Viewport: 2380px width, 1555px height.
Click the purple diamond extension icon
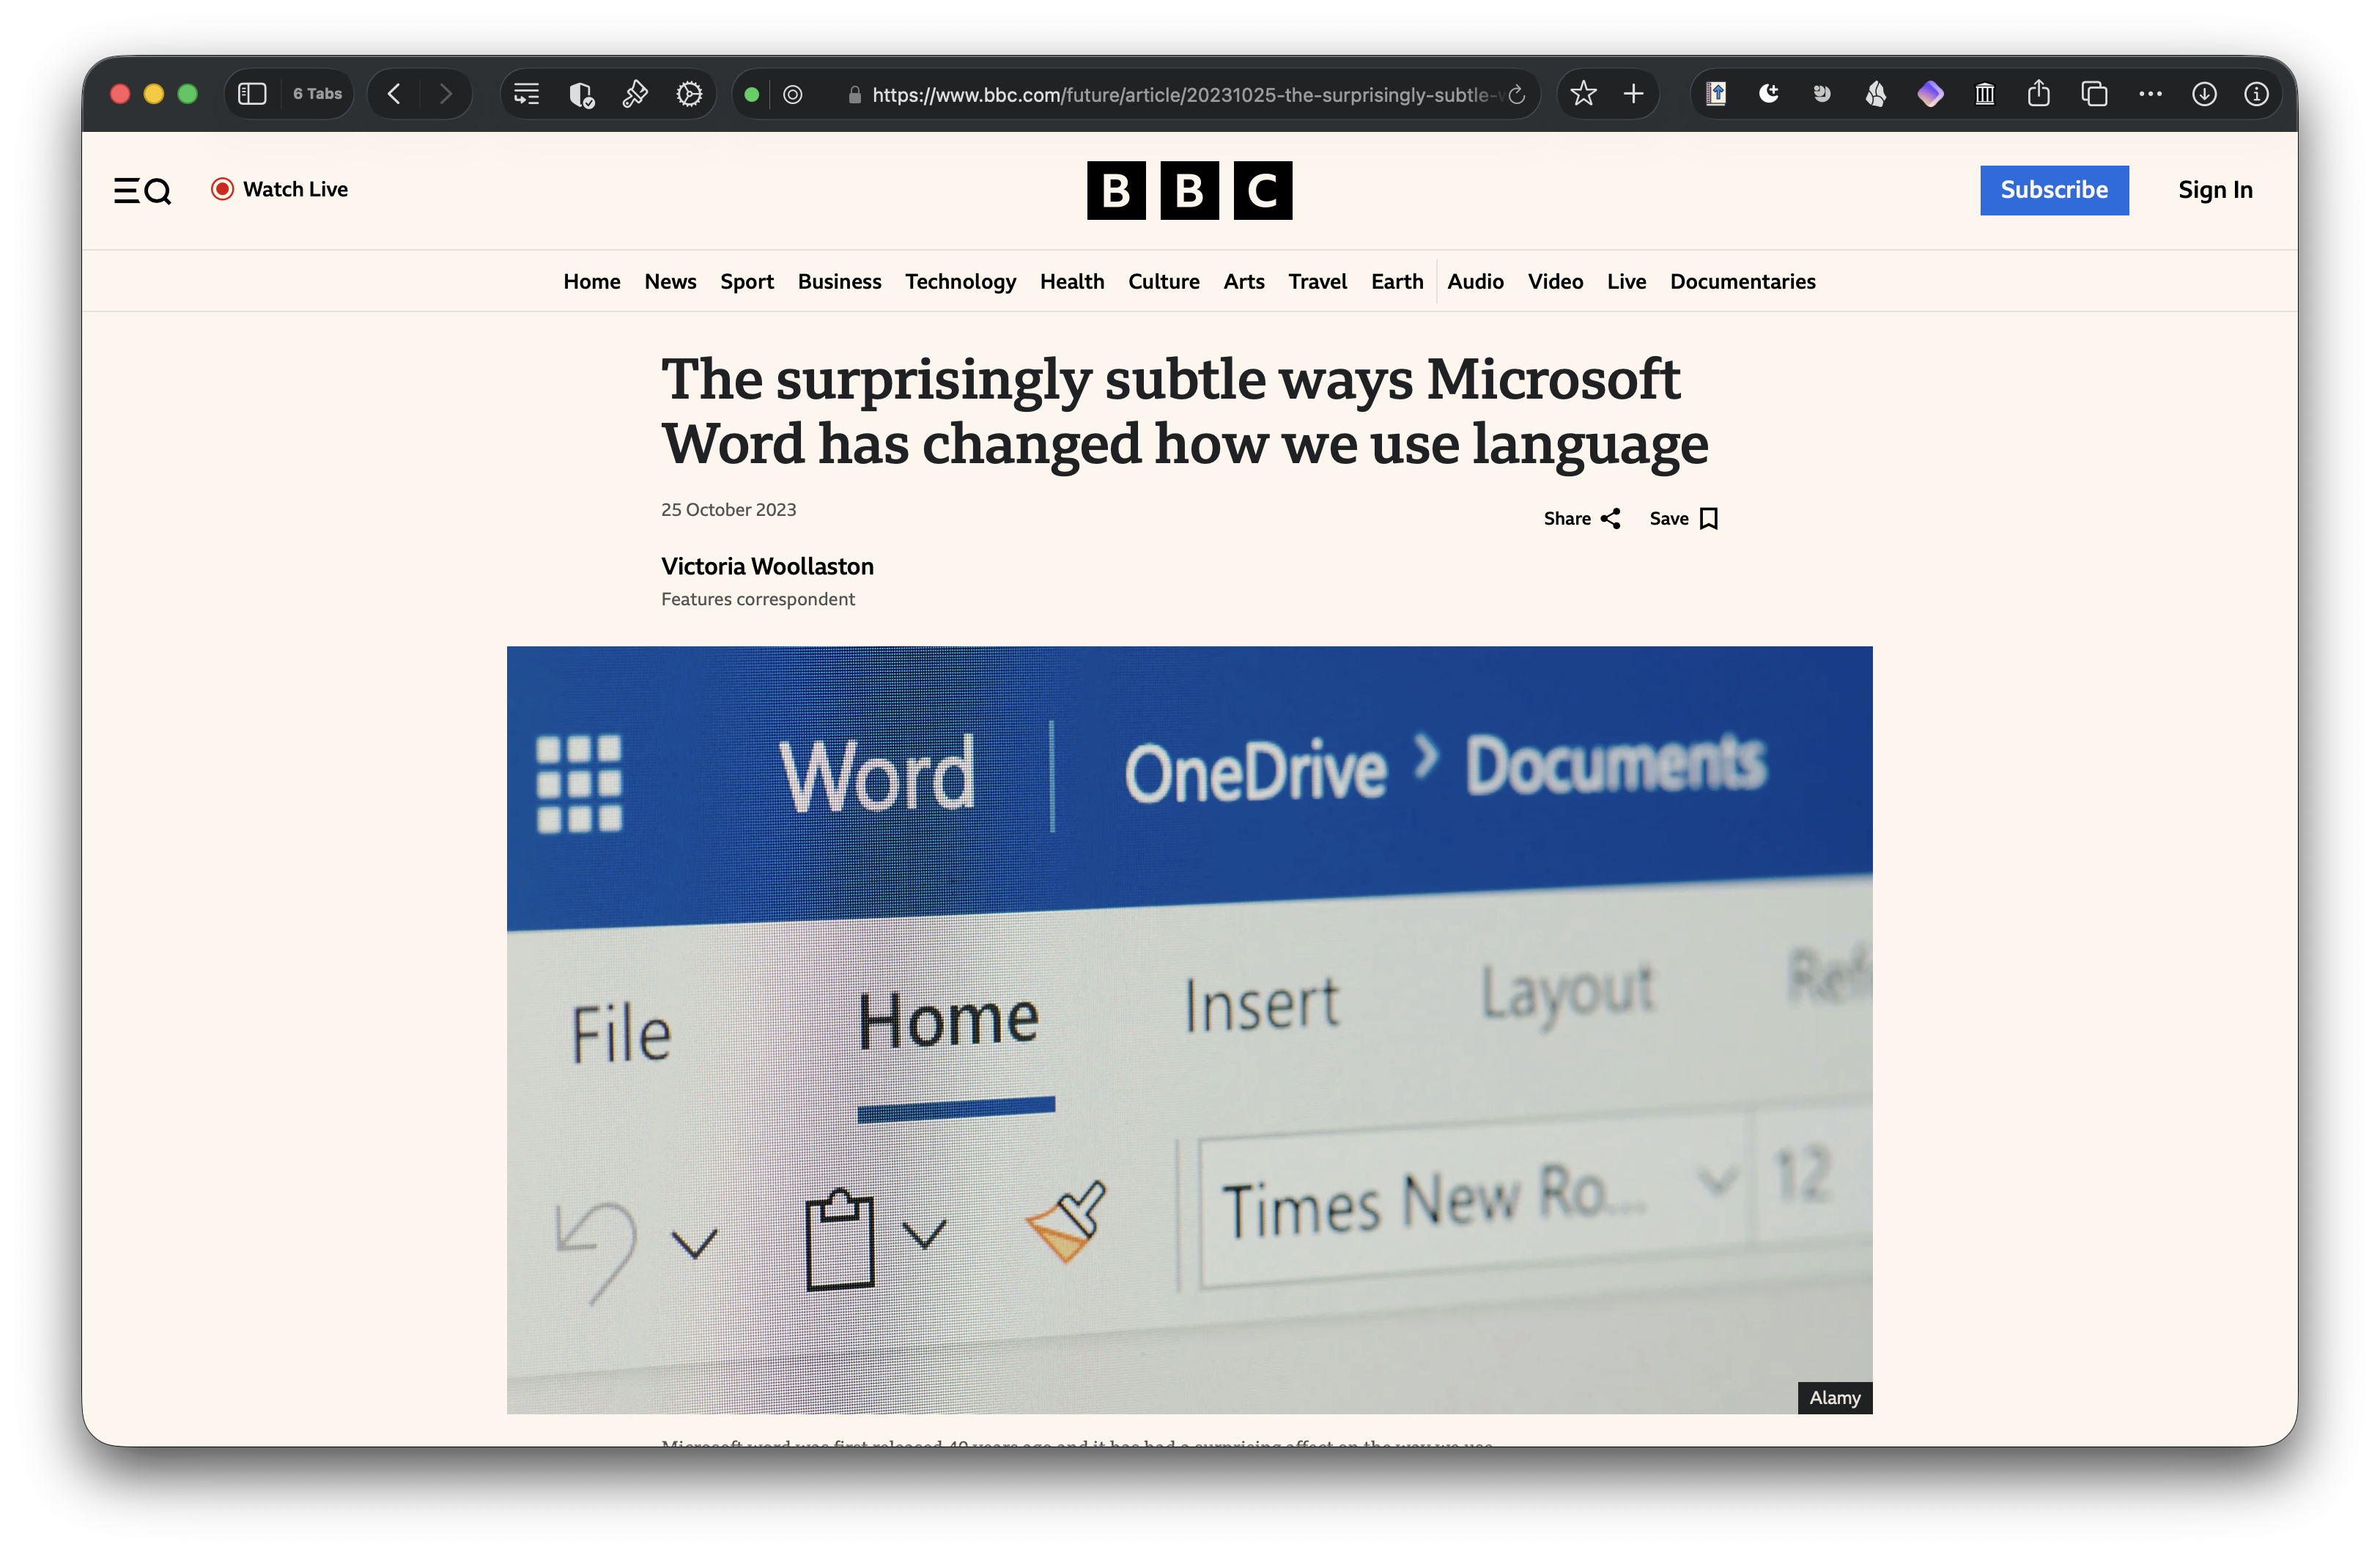coord(1930,94)
